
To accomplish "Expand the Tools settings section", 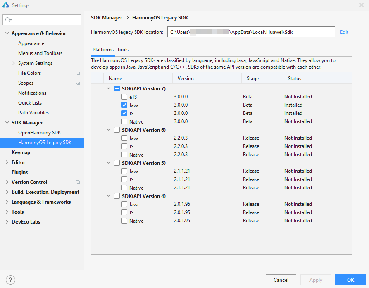I will [x=7, y=212].
